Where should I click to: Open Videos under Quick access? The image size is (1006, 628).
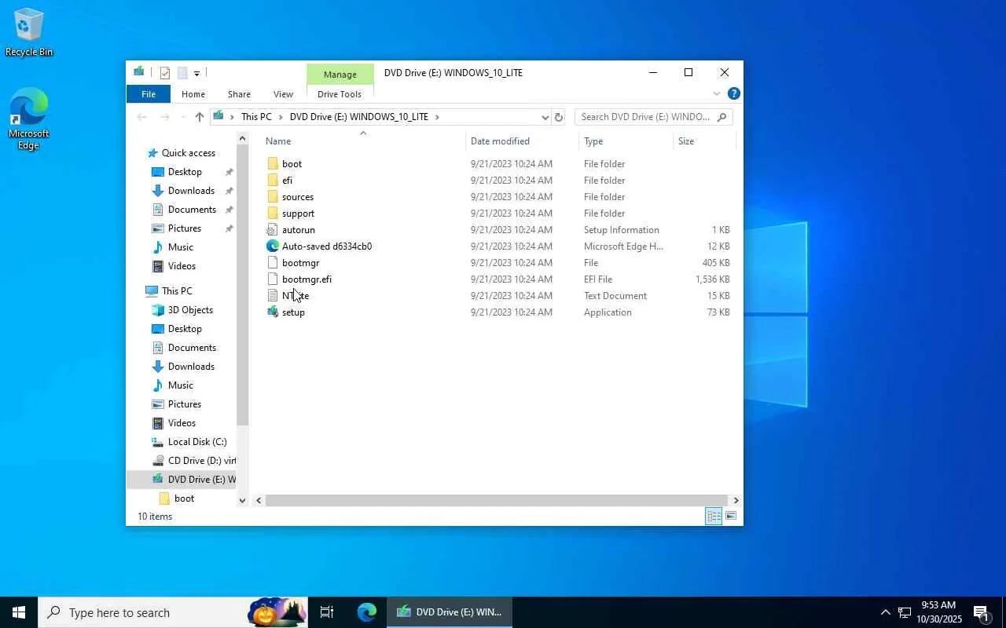pyautogui.click(x=182, y=266)
